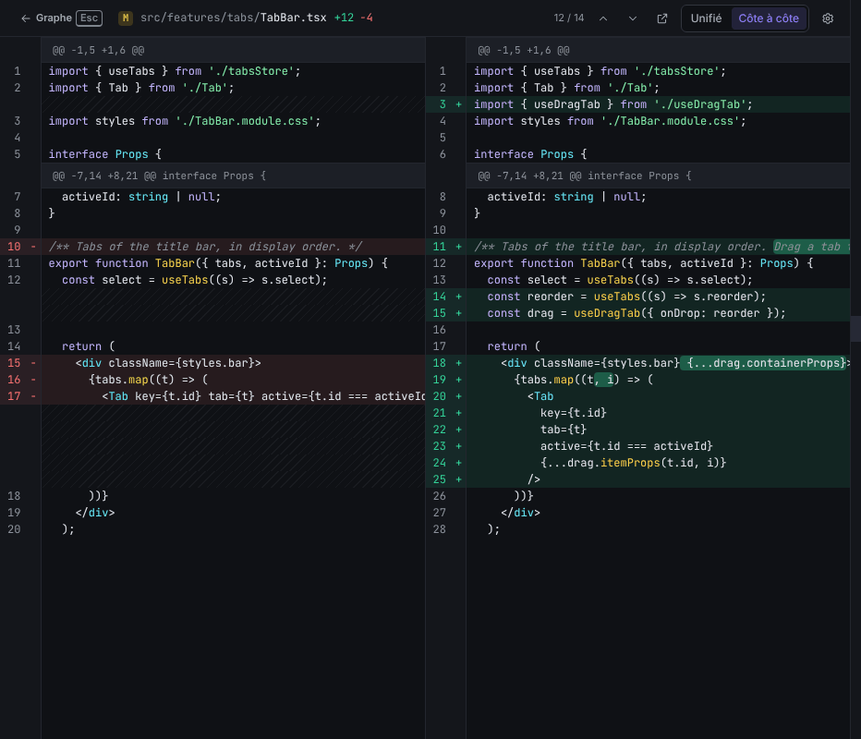Switch to Unifié diff view
The width and height of the screenshot is (861, 739).
click(706, 18)
